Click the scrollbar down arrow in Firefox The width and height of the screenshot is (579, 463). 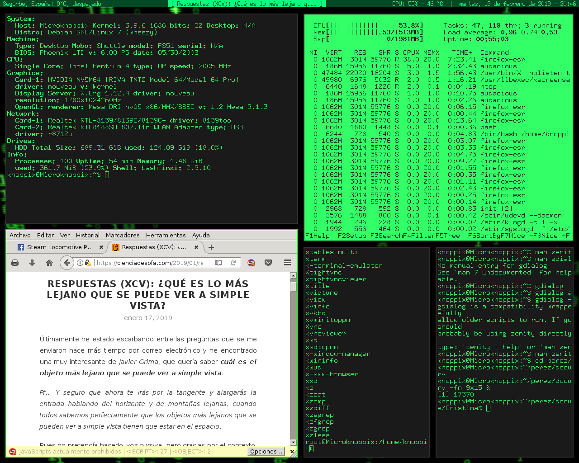tap(293, 442)
